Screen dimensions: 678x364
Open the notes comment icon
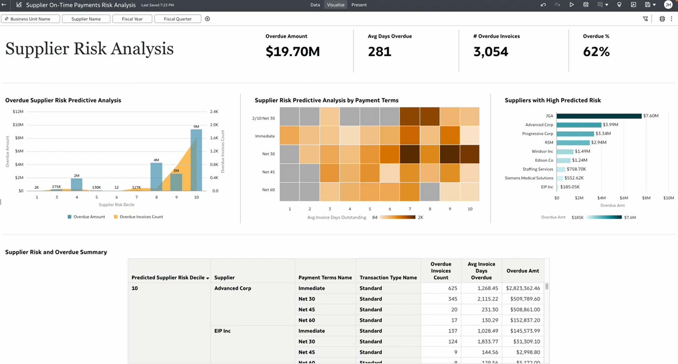pos(600,5)
